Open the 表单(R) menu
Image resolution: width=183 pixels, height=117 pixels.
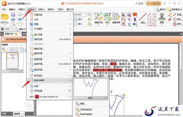(x=51, y=9)
